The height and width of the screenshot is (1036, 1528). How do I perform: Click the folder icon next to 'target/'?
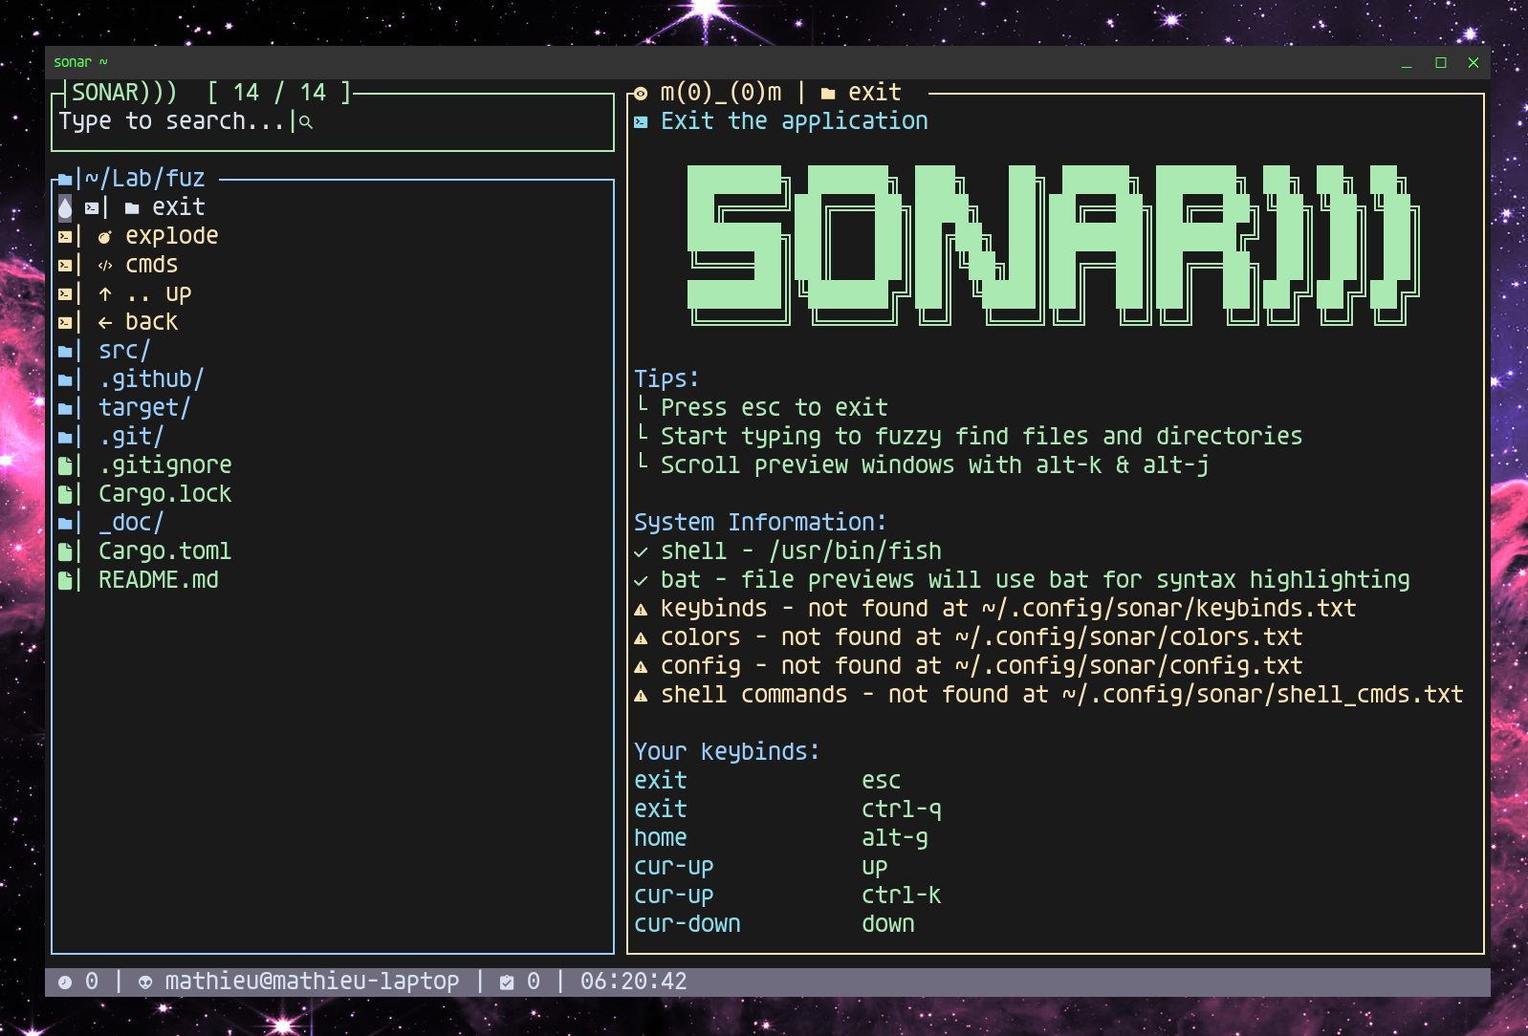(65, 409)
